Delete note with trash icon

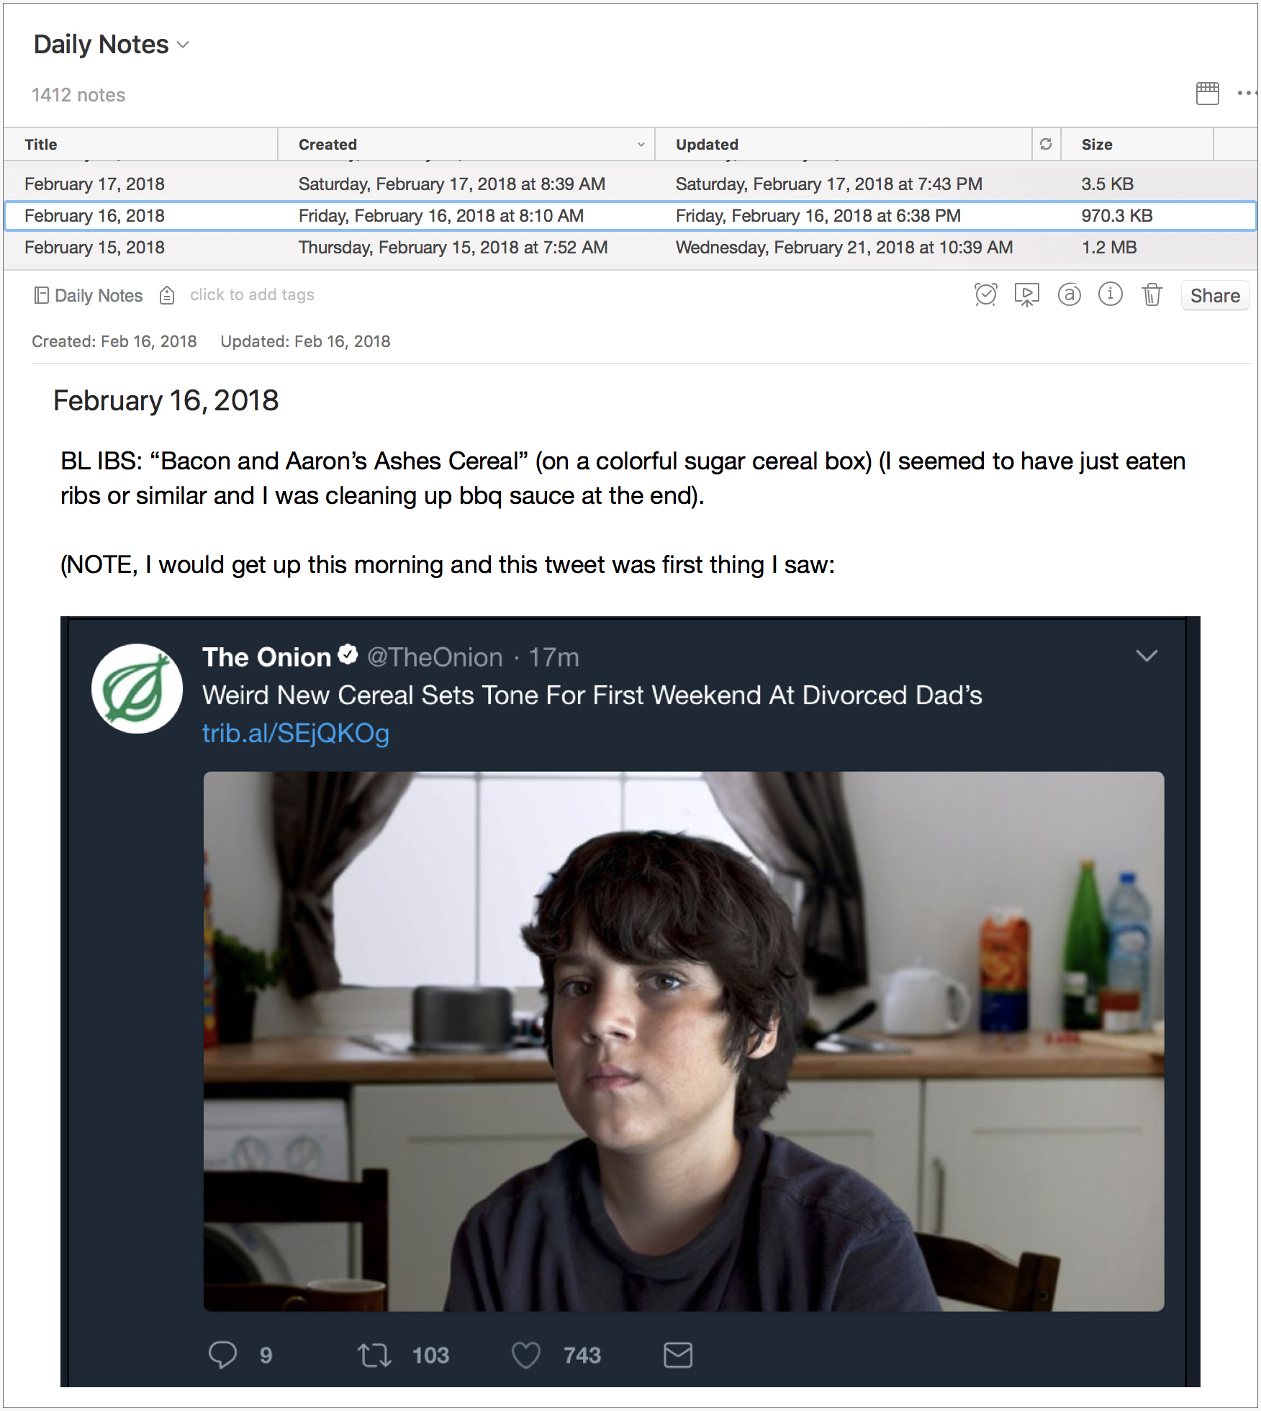click(1152, 294)
